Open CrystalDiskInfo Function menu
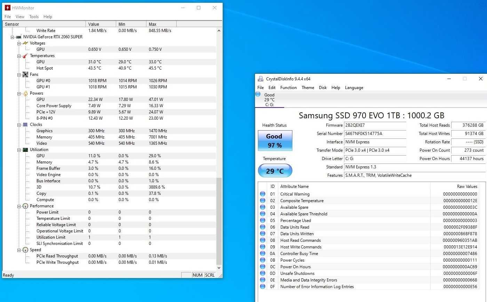Image resolution: width=487 pixels, height=302 pixels. [288, 88]
